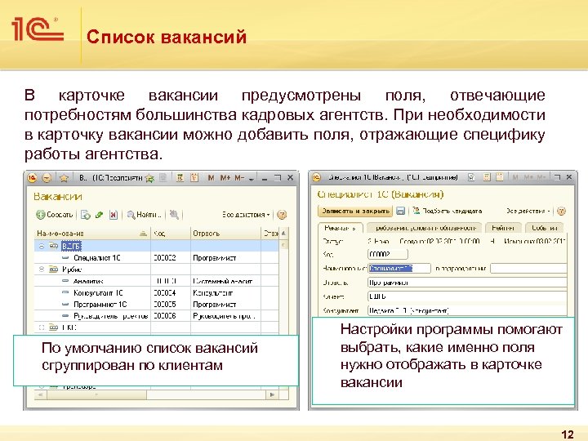Open the small dropdown arrow after M-

point(252,179)
